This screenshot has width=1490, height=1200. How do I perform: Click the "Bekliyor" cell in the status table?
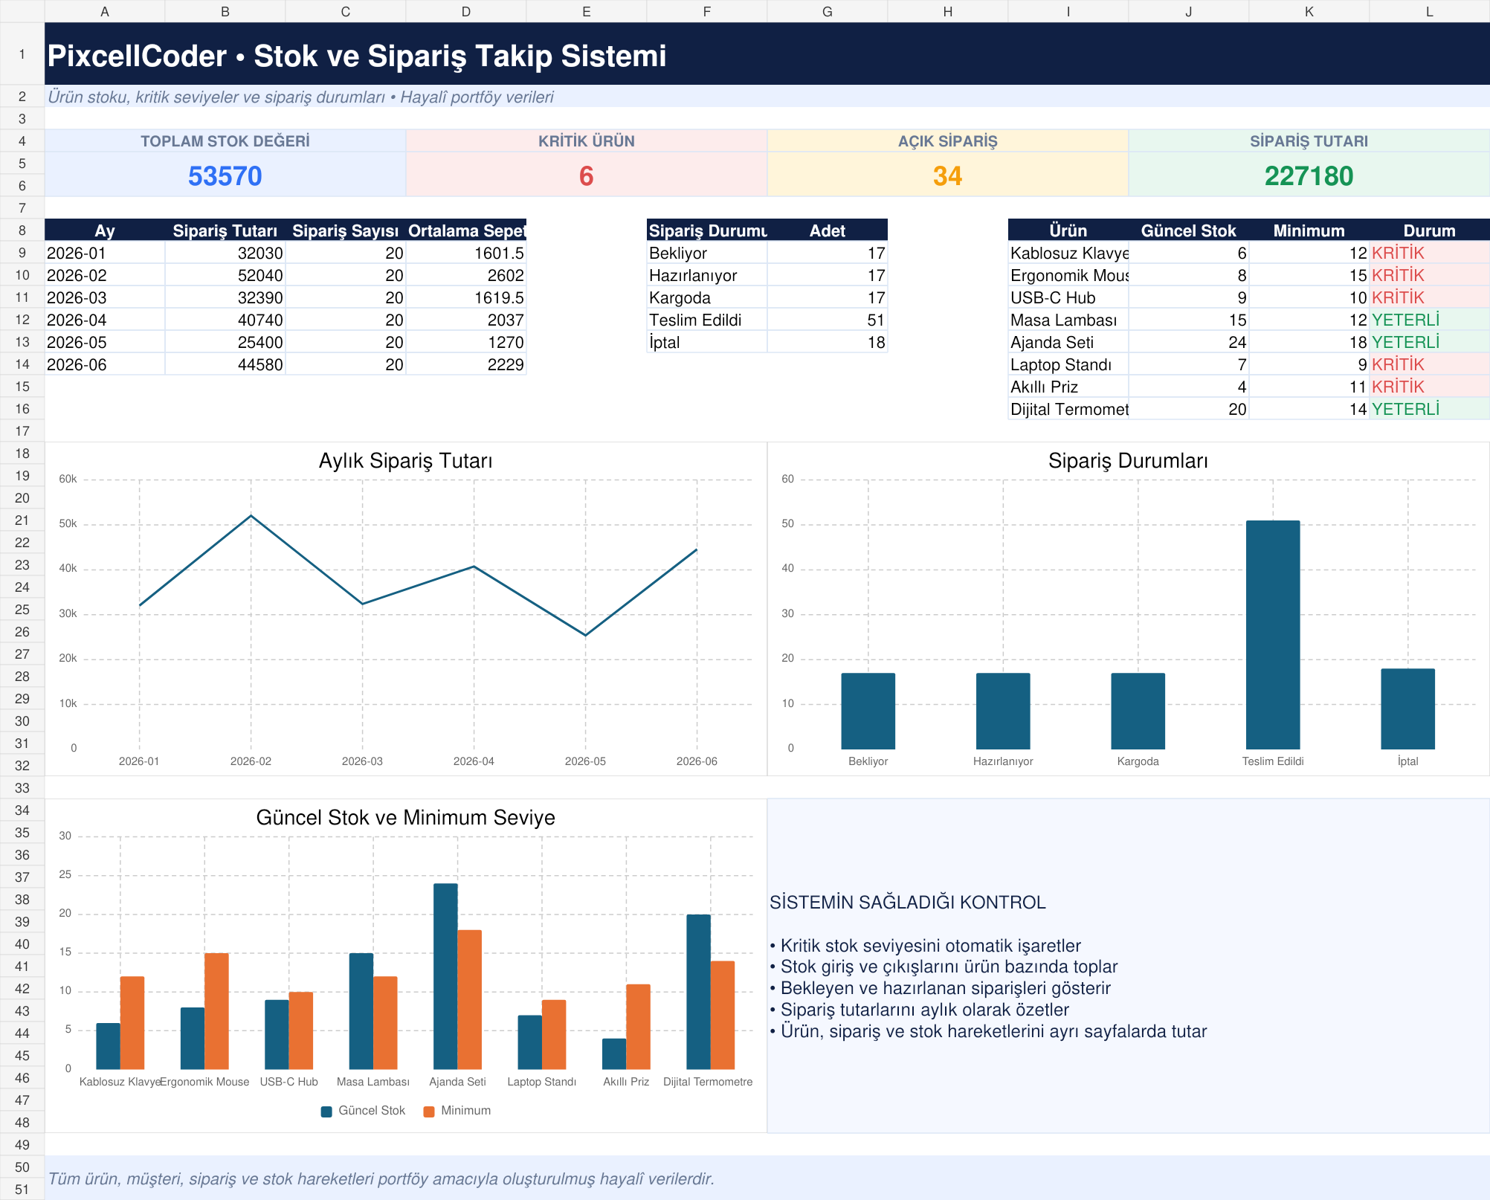point(707,253)
